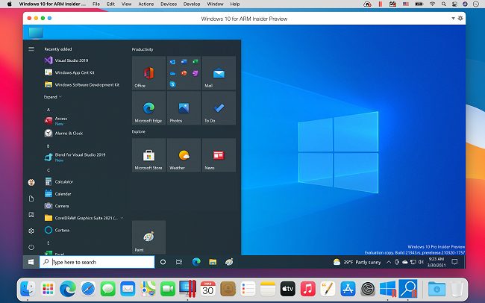
Task: Open Pictures icon in Start sidebar
Action: tap(31, 214)
